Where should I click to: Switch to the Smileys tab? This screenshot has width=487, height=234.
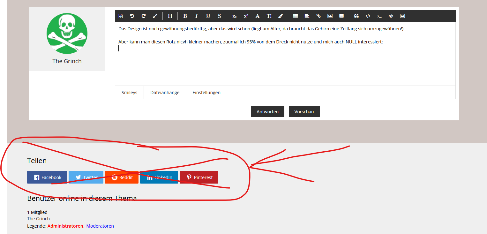click(x=129, y=93)
